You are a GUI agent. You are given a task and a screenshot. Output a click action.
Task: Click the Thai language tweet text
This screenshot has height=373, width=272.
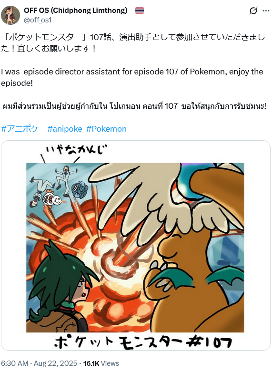(134, 106)
